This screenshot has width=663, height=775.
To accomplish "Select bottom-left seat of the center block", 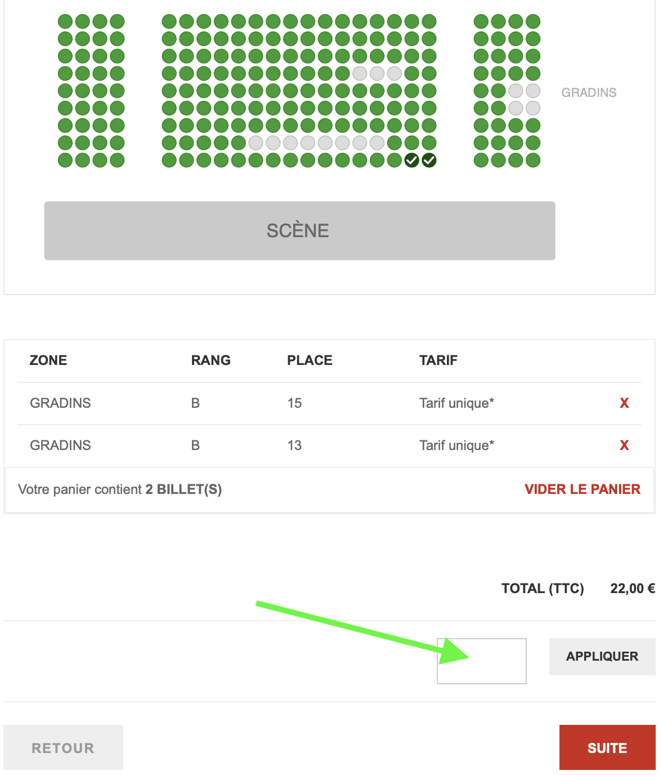I will [169, 161].
